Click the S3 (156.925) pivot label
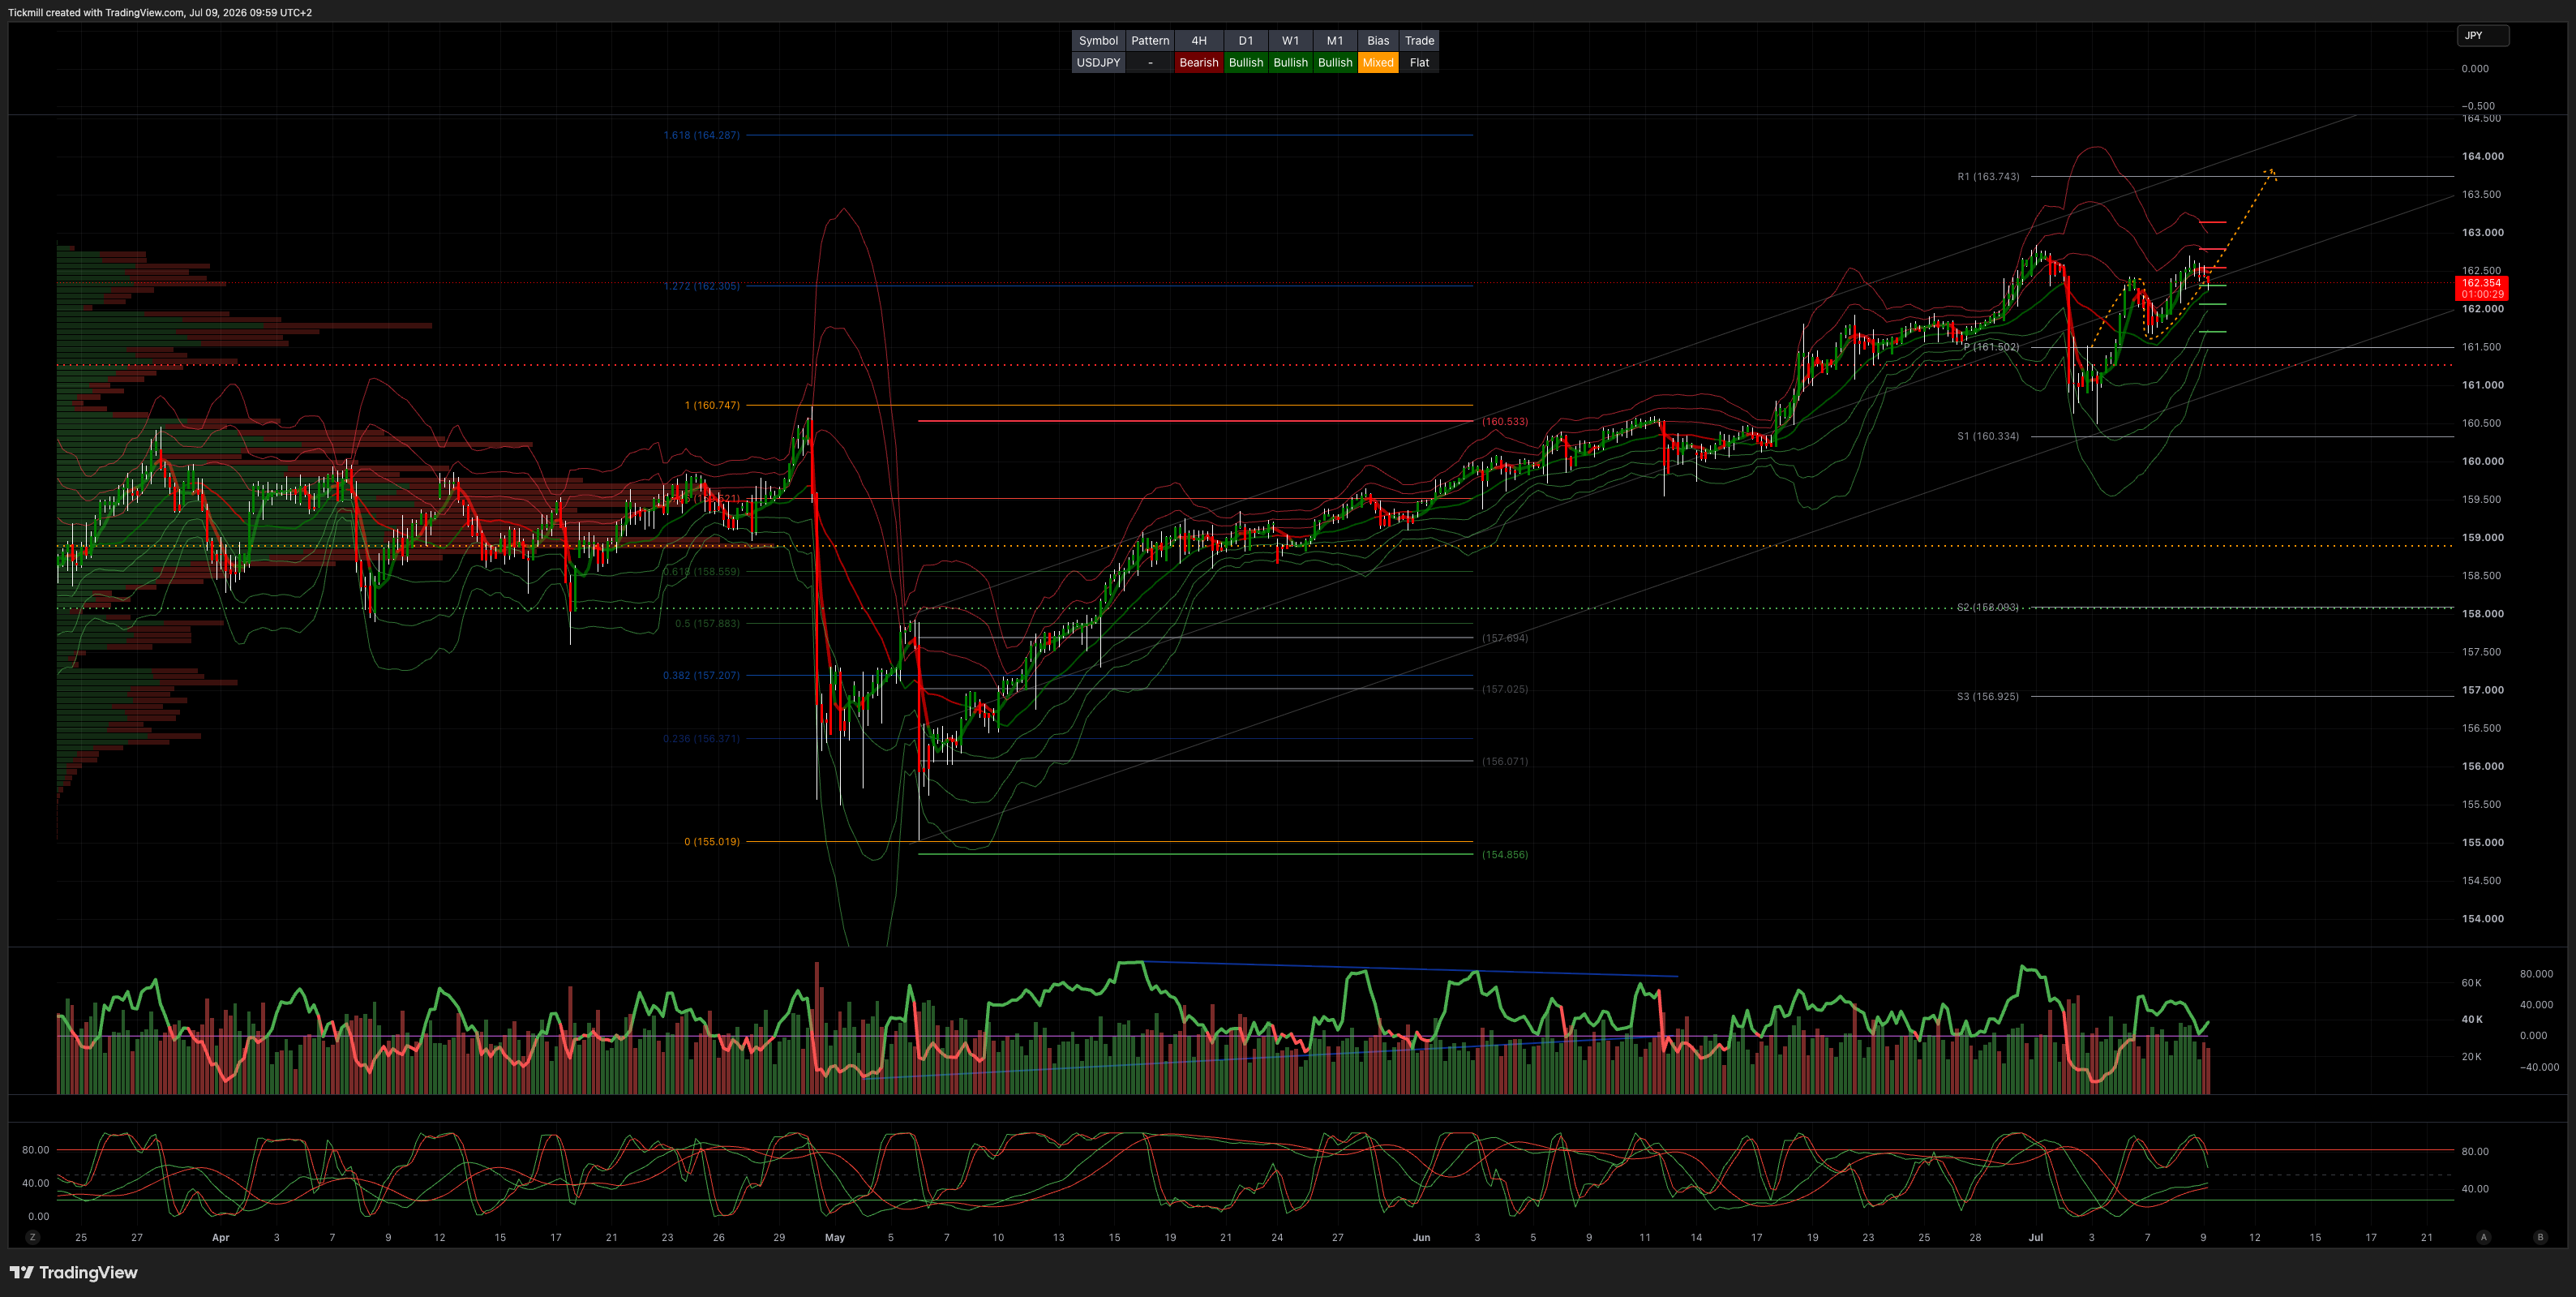Viewport: 2576px width, 1297px height. 1988,696
